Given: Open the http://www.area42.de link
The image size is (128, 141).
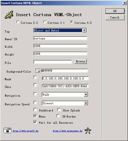Looking at the screenshot, I should 26,131.
